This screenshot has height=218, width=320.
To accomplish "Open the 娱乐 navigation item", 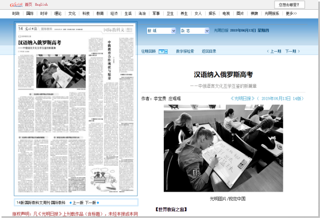I will click(212, 13).
